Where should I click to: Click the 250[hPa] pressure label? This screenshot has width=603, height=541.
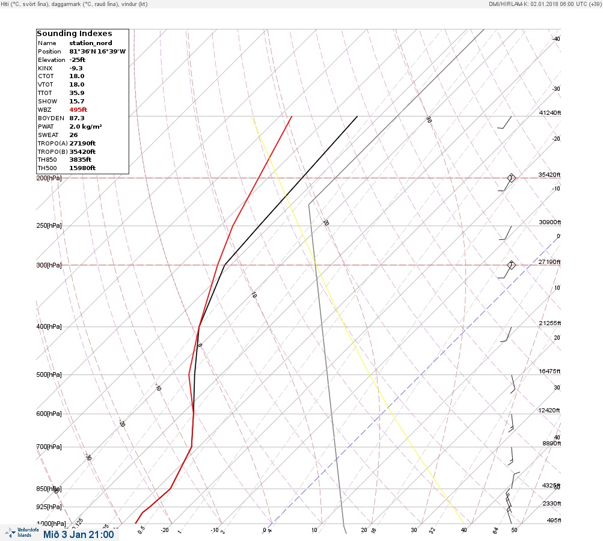[49, 225]
